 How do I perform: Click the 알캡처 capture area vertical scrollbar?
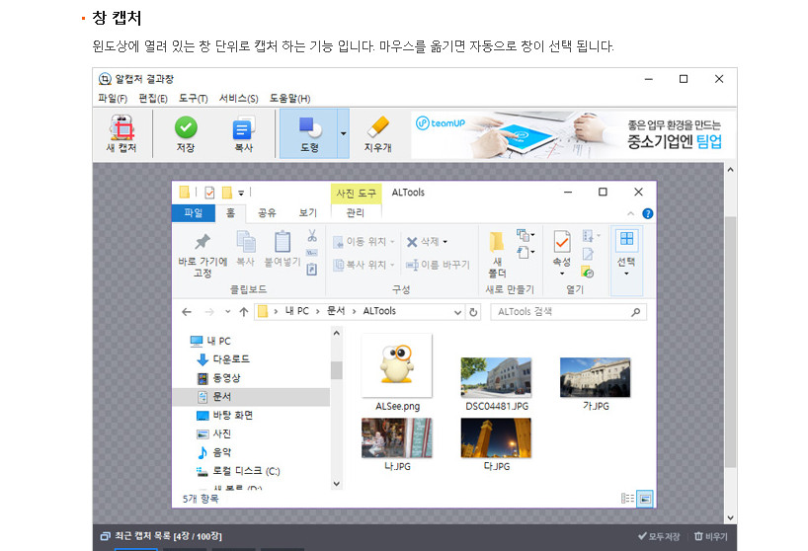click(x=730, y=343)
